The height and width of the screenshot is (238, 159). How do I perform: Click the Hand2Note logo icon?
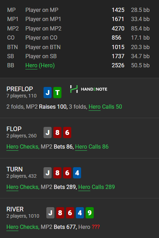pyautogui.click(x=74, y=89)
